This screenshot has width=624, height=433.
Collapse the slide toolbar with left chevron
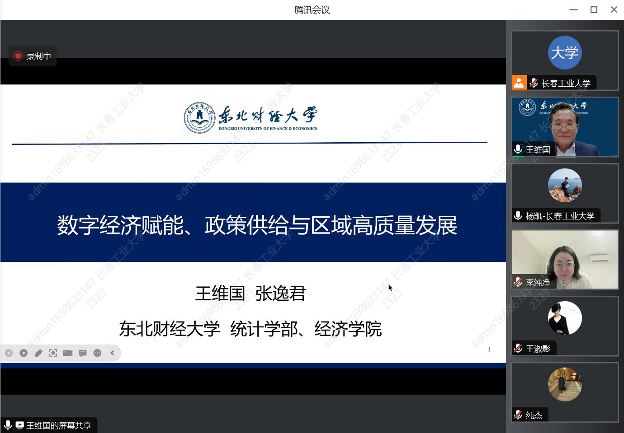tap(112, 353)
